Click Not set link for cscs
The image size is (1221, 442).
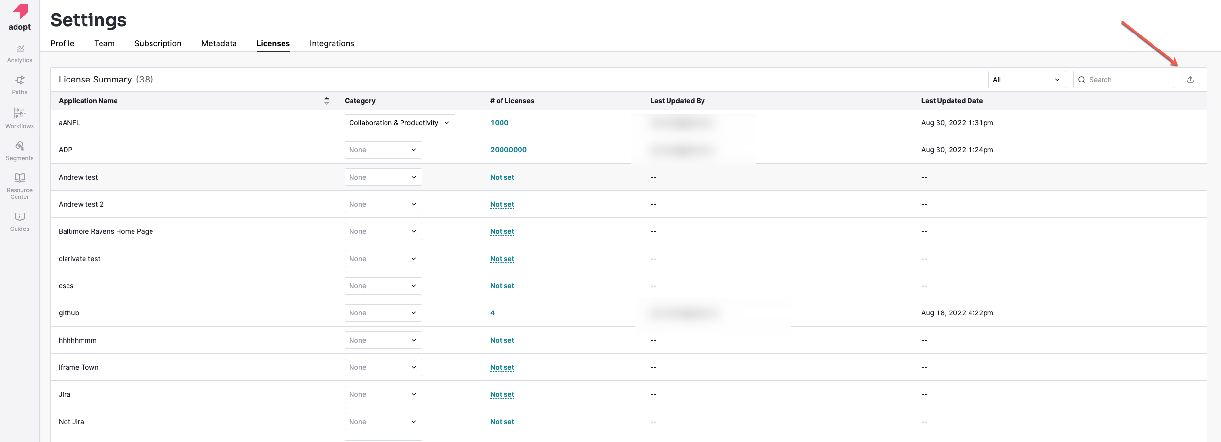pyautogui.click(x=502, y=286)
